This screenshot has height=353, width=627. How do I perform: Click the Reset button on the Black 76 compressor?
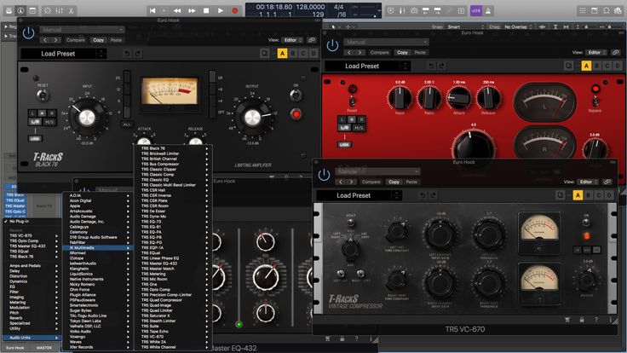42,93
